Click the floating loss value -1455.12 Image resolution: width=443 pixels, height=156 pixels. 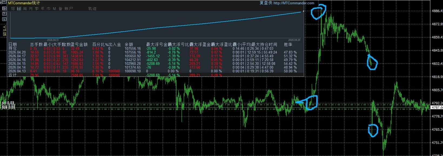click(153, 56)
